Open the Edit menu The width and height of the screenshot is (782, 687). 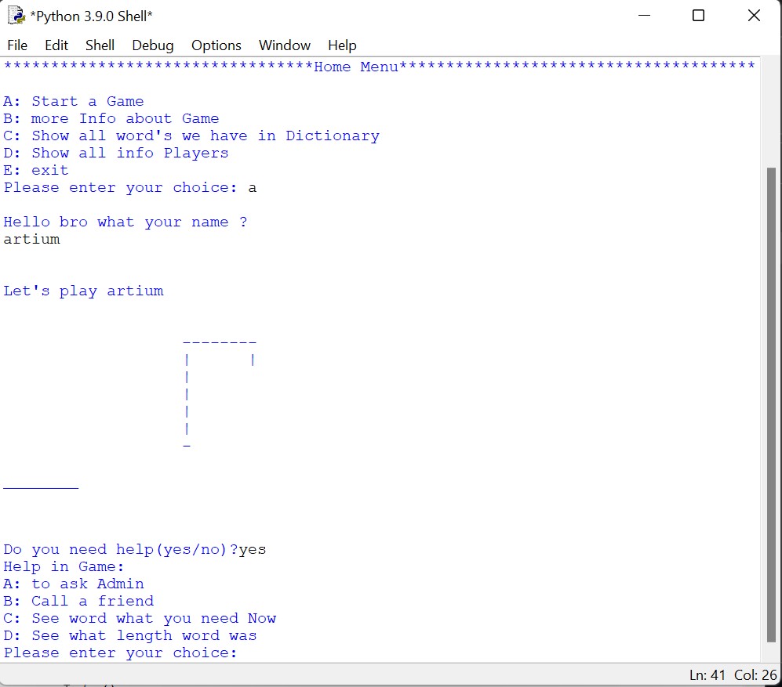(56, 45)
